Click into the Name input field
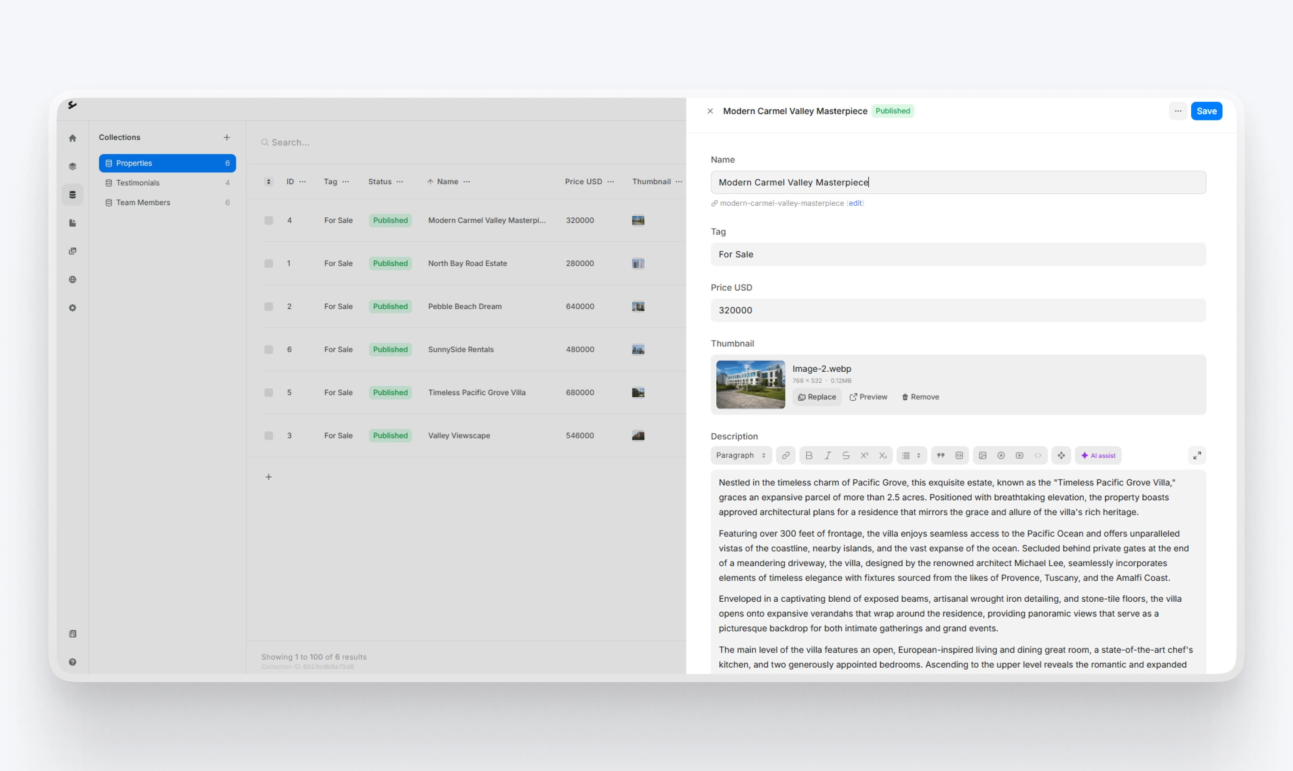Image resolution: width=1293 pixels, height=771 pixels. [958, 182]
